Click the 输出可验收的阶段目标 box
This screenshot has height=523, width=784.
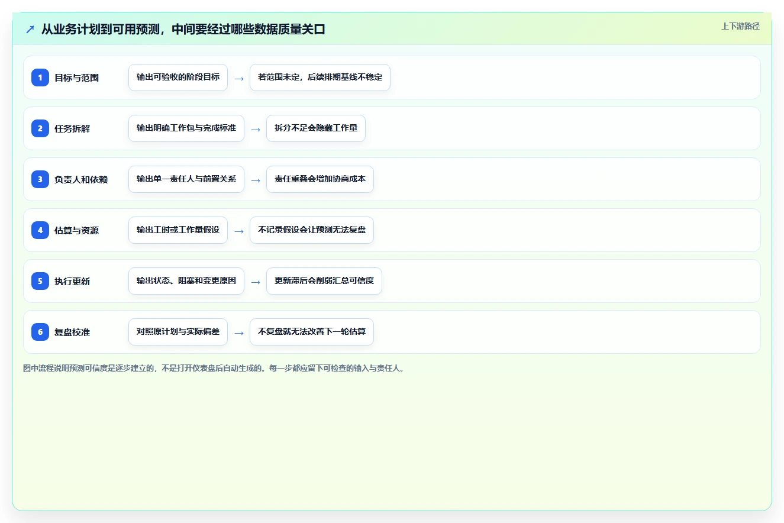click(178, 78)
